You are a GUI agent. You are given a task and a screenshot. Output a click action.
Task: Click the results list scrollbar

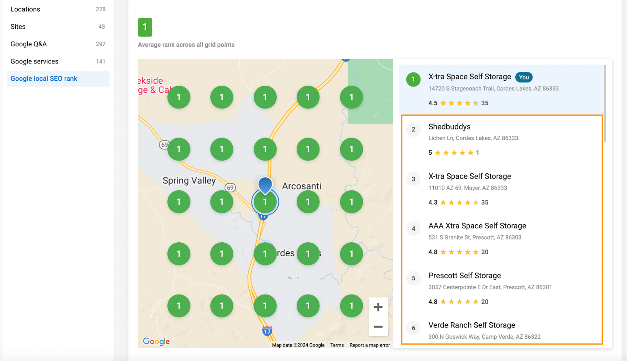pyautogui.click(x=605, y=103)
